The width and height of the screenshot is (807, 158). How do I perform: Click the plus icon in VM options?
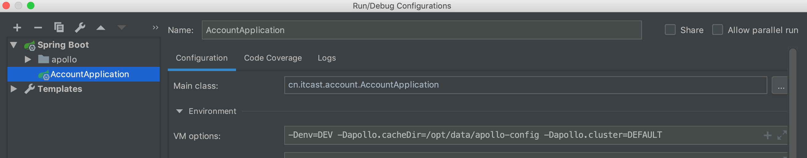tap(767, 135)
